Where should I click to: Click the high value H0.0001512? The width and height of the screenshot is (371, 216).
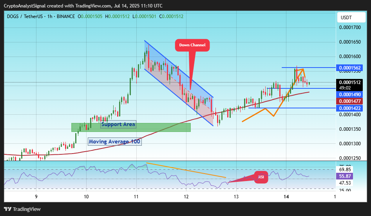tap(118, 16)
